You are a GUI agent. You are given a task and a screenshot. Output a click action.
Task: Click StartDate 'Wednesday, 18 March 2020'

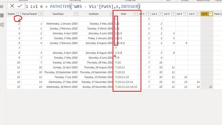tap(62, 87)
